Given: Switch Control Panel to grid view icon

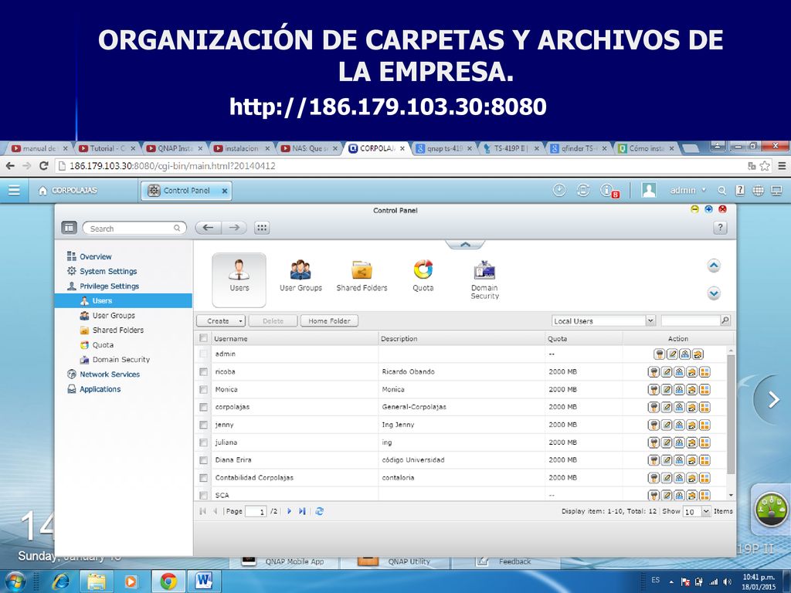Looking at the screenshot, I should tap(262, 228).
